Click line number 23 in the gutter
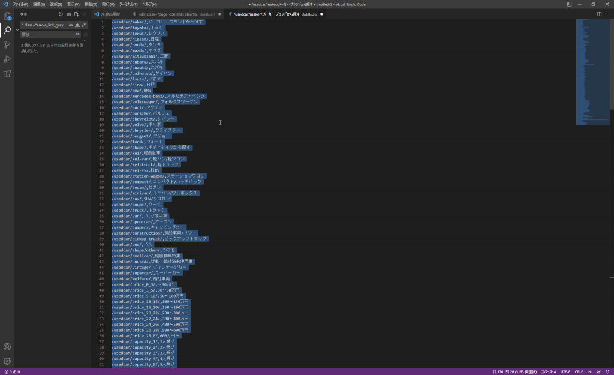 coord(101,148)
